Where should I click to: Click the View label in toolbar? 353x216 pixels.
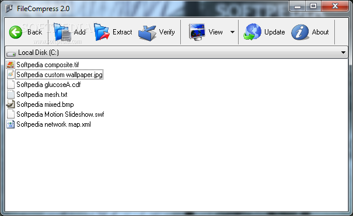pos(215,32)
